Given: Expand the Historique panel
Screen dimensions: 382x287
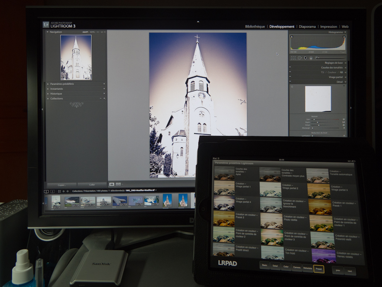Looking at the screenshot, I should coord(48,93).
